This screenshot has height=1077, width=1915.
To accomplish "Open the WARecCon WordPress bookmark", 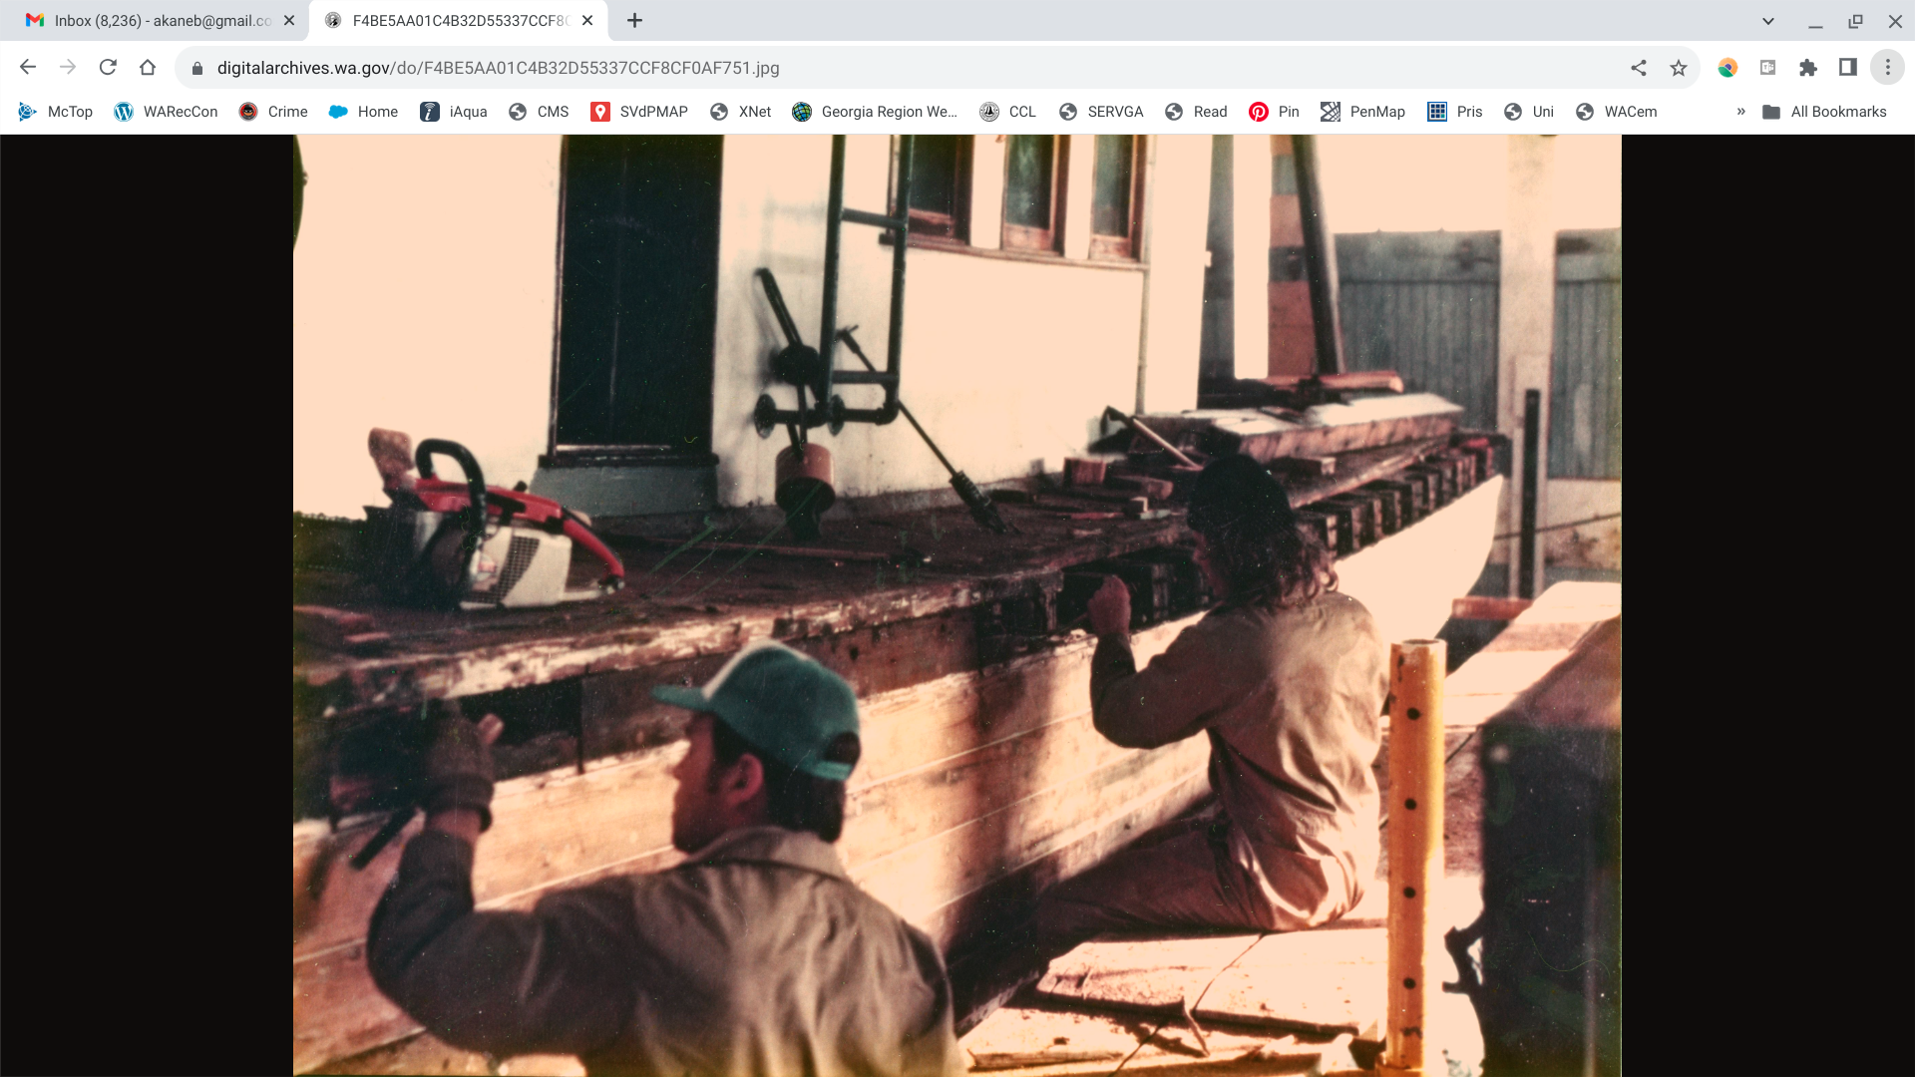I will coord(166,112).
